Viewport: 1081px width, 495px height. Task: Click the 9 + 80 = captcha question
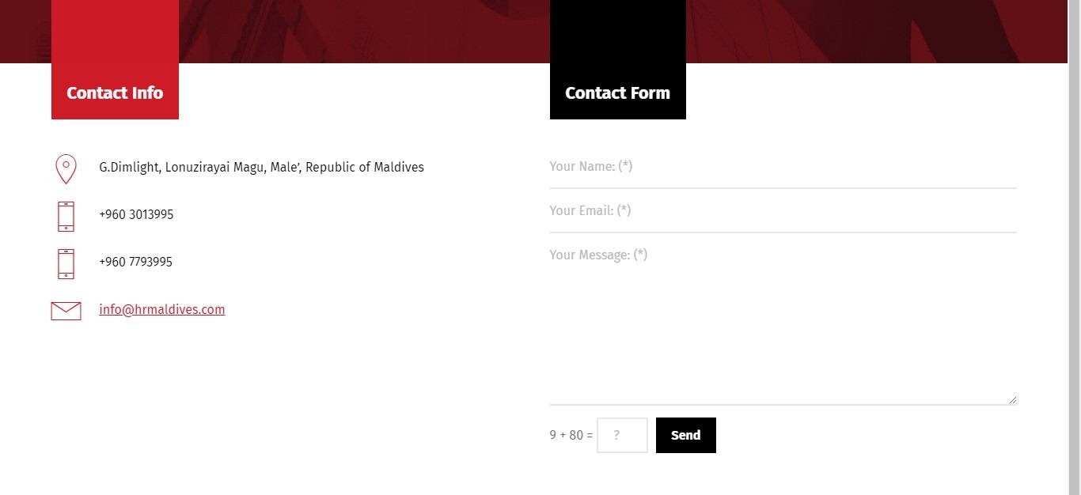tap(571, 435)
